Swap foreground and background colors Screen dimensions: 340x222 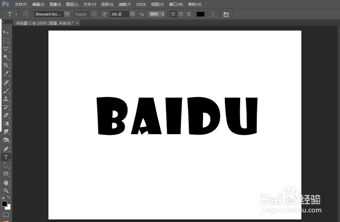(x=8, y=197)
